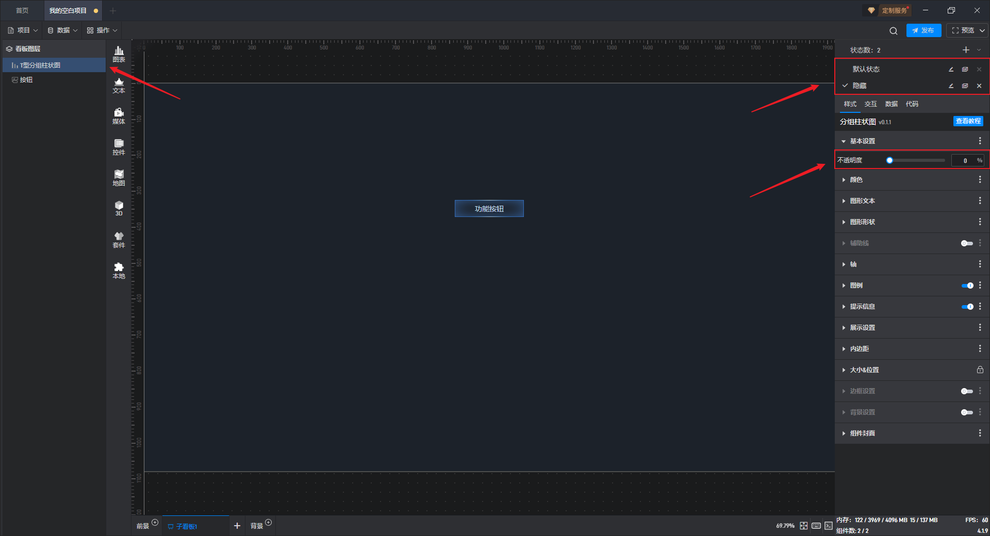Select the 子看板1 board tab

coord(195,526)
